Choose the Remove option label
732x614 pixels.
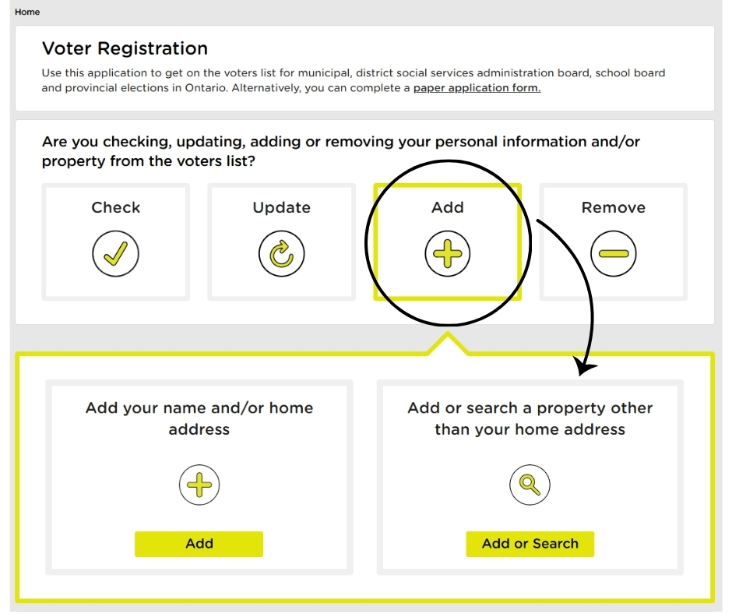point(614,207)
